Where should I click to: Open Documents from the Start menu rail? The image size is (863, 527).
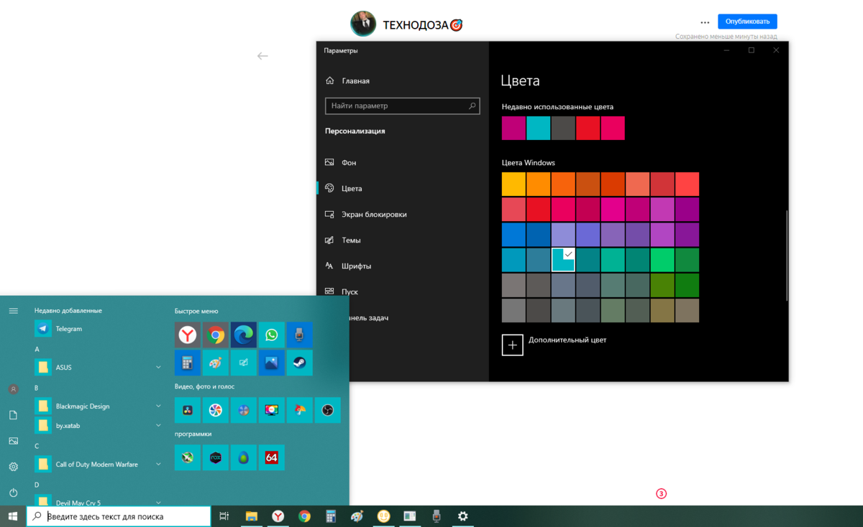(x=13, y=415)
